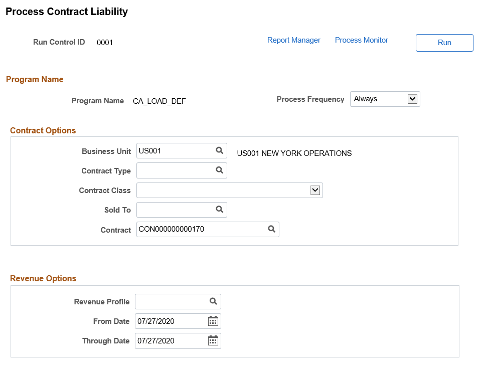Viewport: 481px width, 366px height.
Task: Click the Through Date field
Action: pos(166,340)
